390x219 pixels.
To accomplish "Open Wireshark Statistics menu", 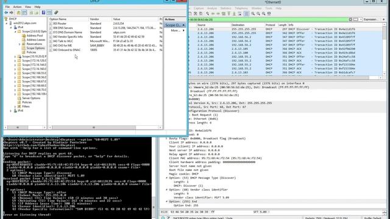I will [225, 9].
